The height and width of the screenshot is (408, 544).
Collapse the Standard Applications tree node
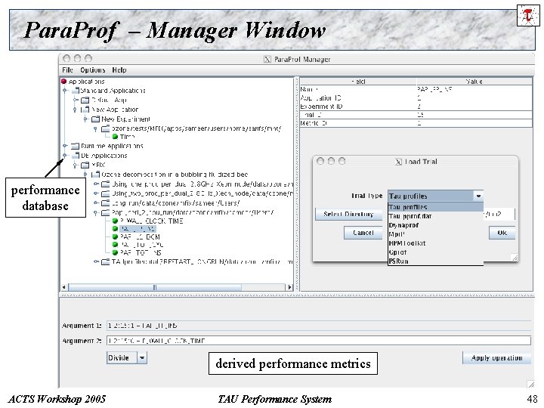(x=65, y=91)
